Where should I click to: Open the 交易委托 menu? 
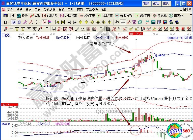(92, 9)
